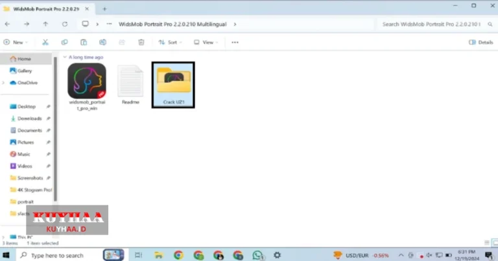Refresh the current folder view
Image resolution: width=498 pixels, height=261 pixels.
click(65, 24)
